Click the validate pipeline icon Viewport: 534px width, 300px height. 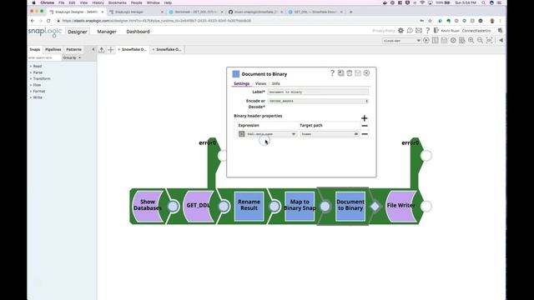pos(436,41)
